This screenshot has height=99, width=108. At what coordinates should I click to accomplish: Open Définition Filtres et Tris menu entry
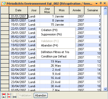(x=55, y=52)
